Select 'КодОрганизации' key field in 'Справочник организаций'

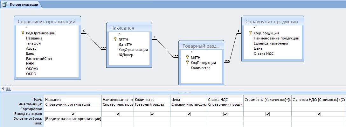tap(41, 33)
